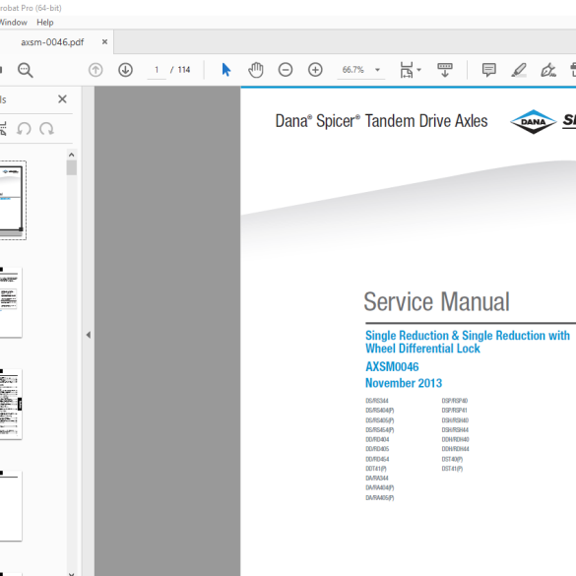Click the DS/RS344 model entry

coord(377,401)
